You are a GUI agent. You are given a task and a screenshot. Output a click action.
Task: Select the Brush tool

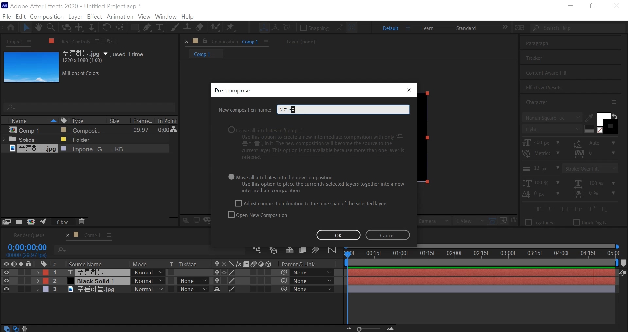click(175, 27)
